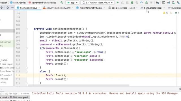Screen dimensions: 181x101
Task: Collapse the else block fold at line 113
Action: (x=27, y=72)
